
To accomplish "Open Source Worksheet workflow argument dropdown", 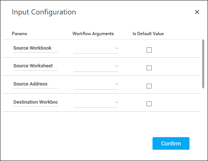I will [x=96, y=67].
